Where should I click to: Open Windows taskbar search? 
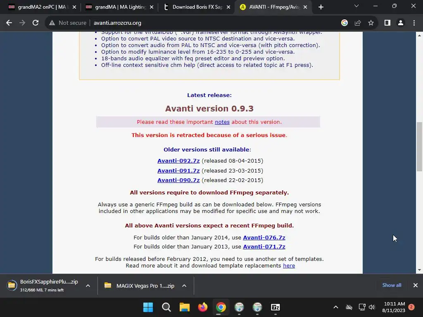166,307
